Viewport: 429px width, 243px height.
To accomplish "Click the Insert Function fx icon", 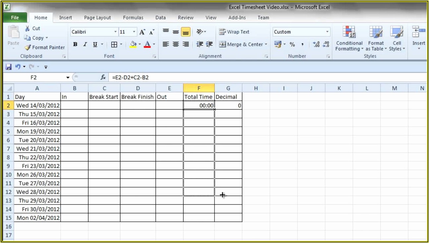I will click(103, 77).
